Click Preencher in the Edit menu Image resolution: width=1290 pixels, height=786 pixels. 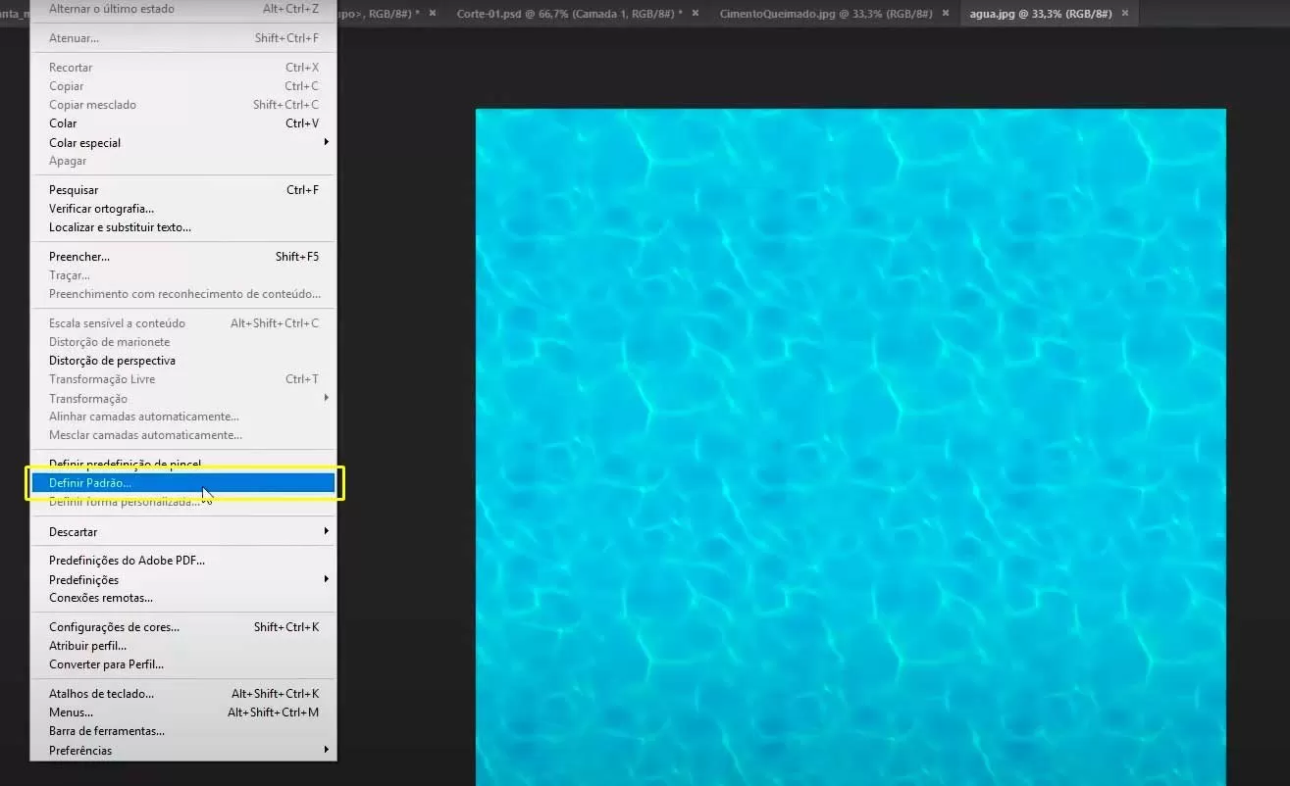tap(79, 257)
